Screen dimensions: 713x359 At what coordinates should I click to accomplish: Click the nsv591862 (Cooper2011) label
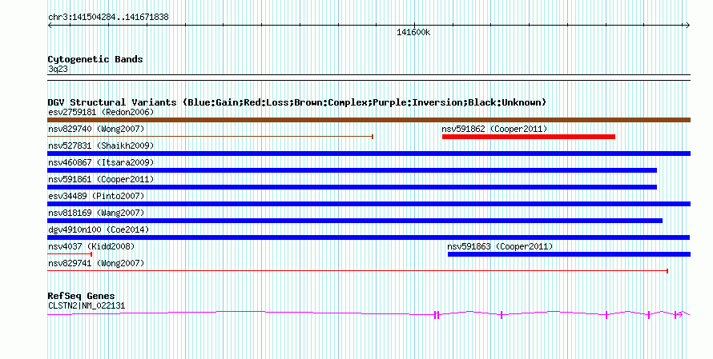coord(494,129)
